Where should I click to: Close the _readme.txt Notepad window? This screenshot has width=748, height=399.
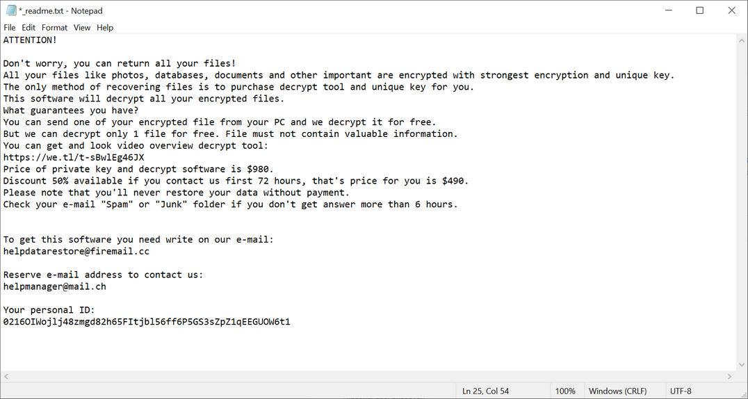[731, 10]
